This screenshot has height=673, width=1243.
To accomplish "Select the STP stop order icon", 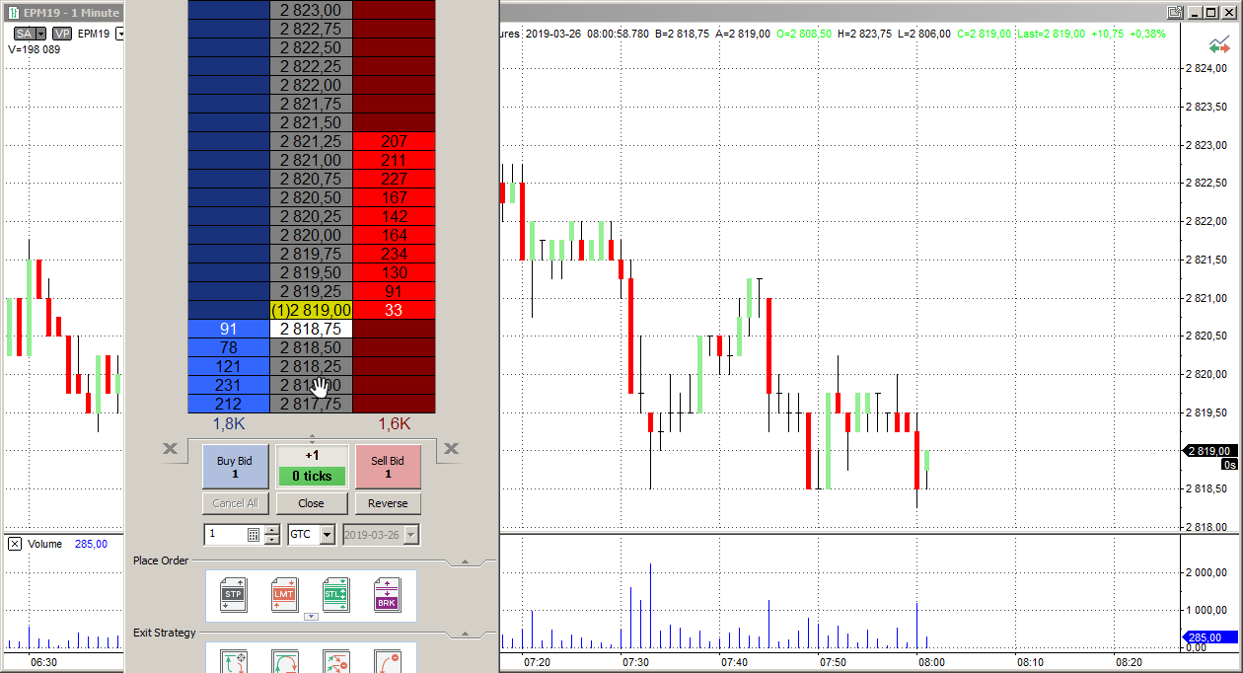I will tap(233, 595).
